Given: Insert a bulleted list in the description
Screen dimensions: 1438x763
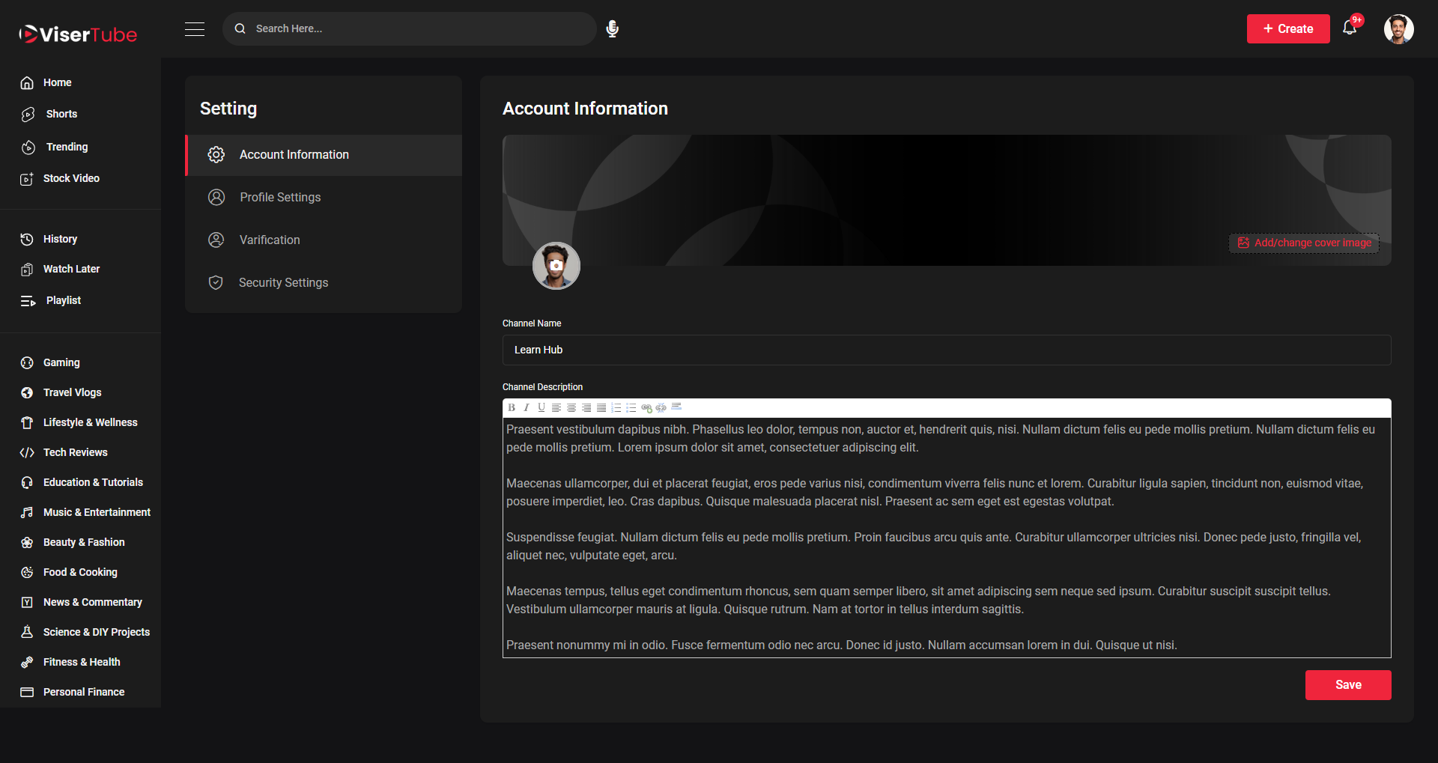Looking at the screenshot, I should click(631, 407).
